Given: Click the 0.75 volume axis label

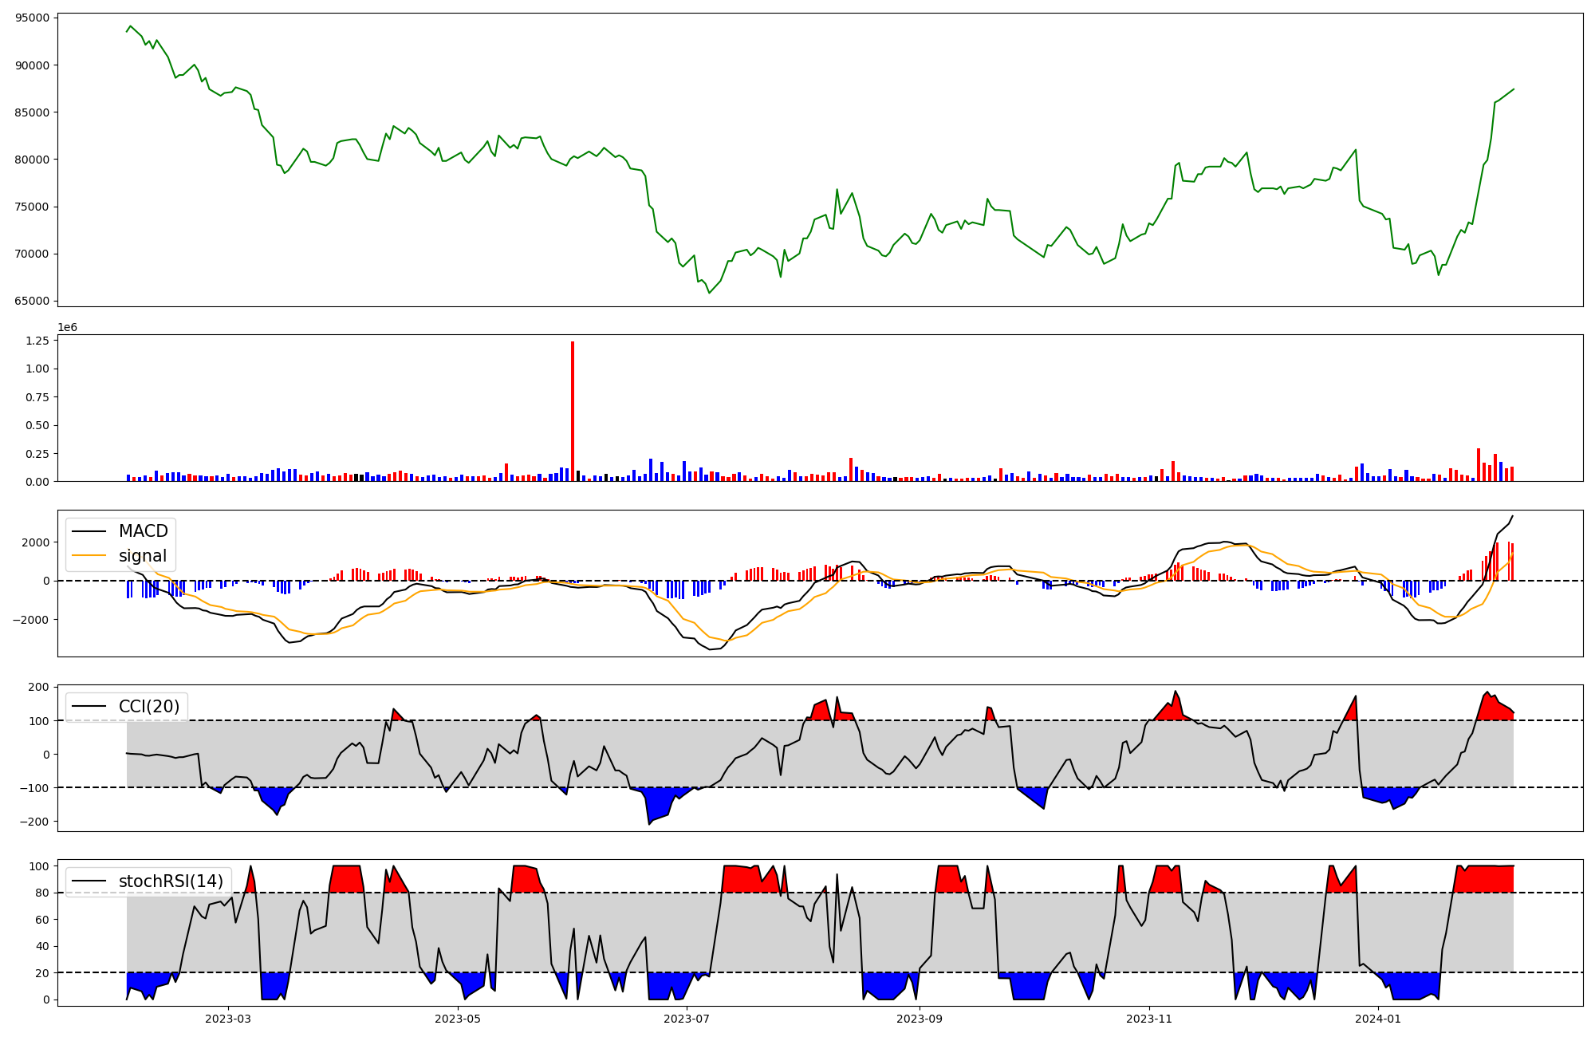Looking at the screenshot, I should tap(37, 397).
